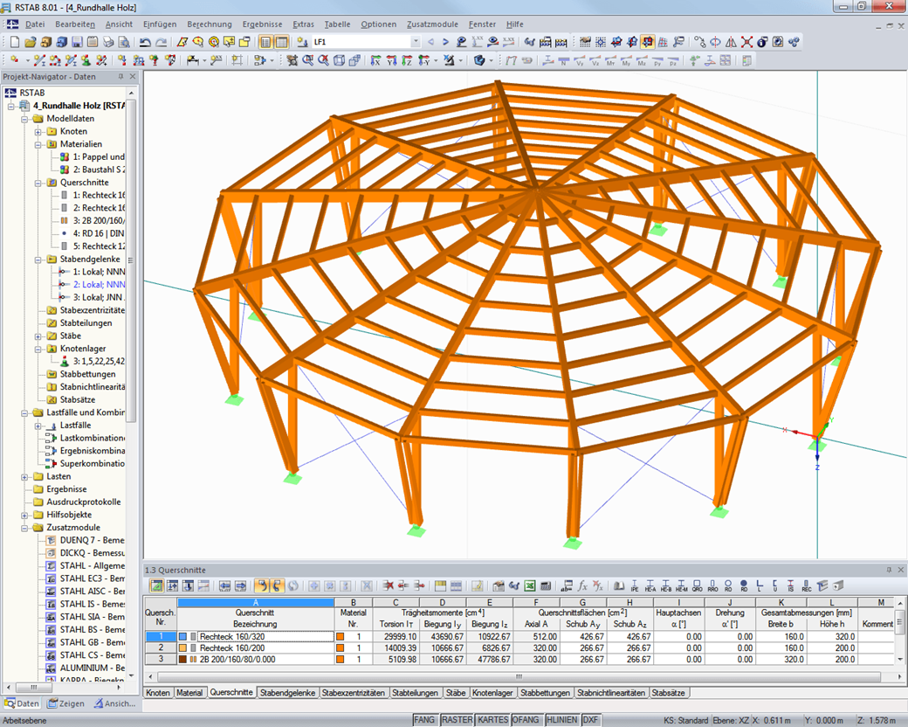Select the IPE cross-section icon

pos(635,586)
